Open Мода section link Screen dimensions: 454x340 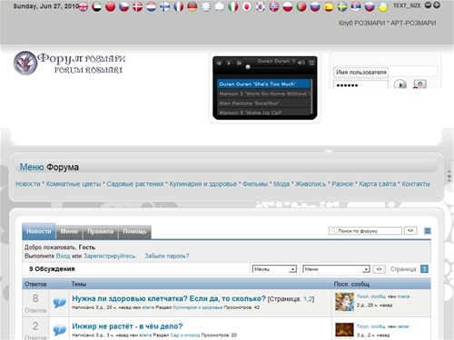point(281,184)
